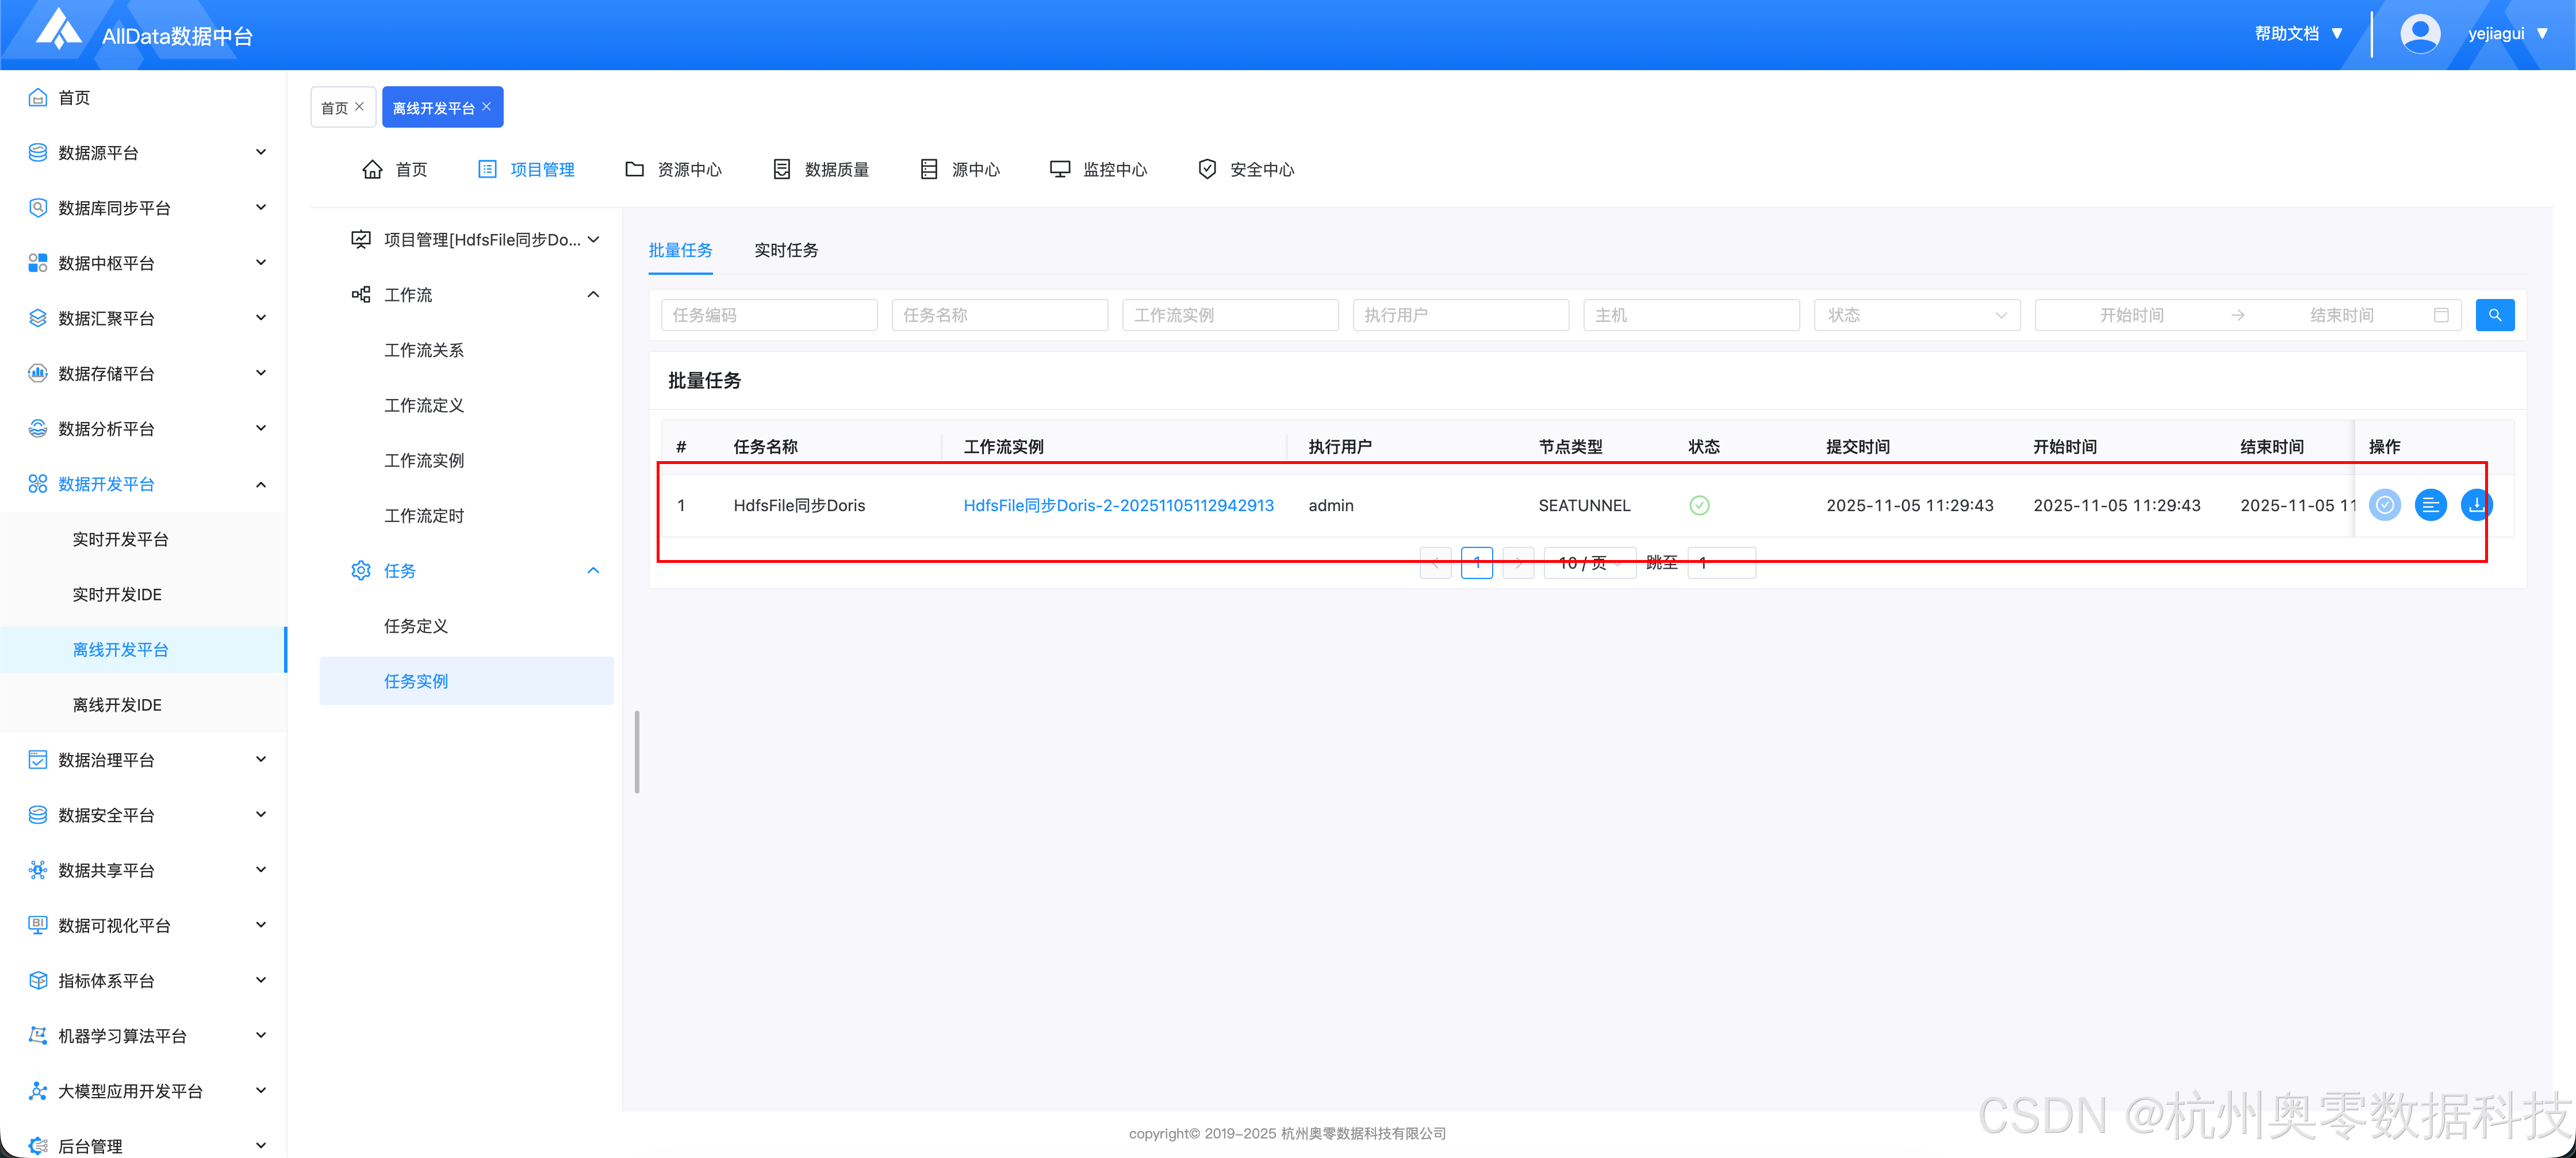Click the AllData logo in header
This screenshot has width=2576, height=1158.
pos(58,30)
